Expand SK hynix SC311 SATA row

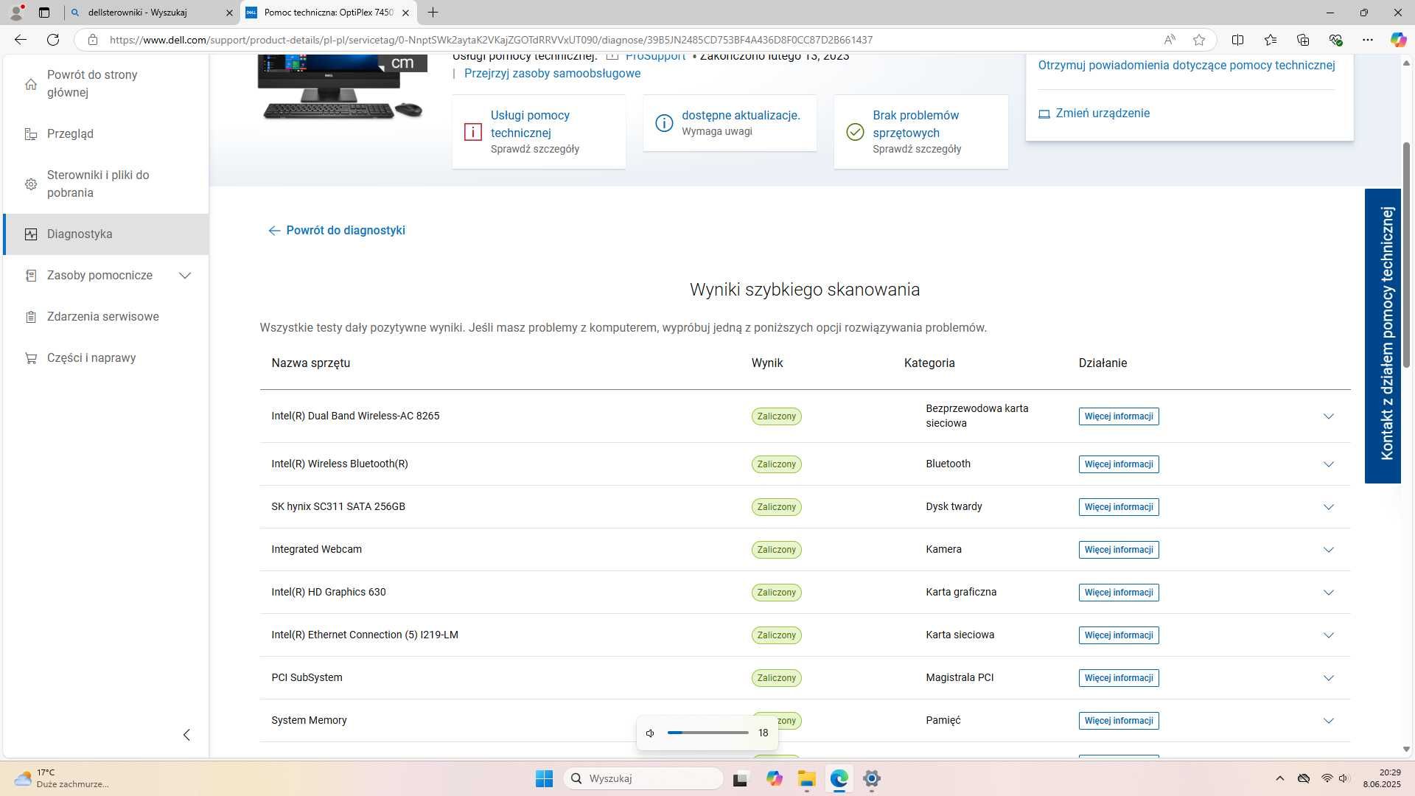[x=1328, y=507]
